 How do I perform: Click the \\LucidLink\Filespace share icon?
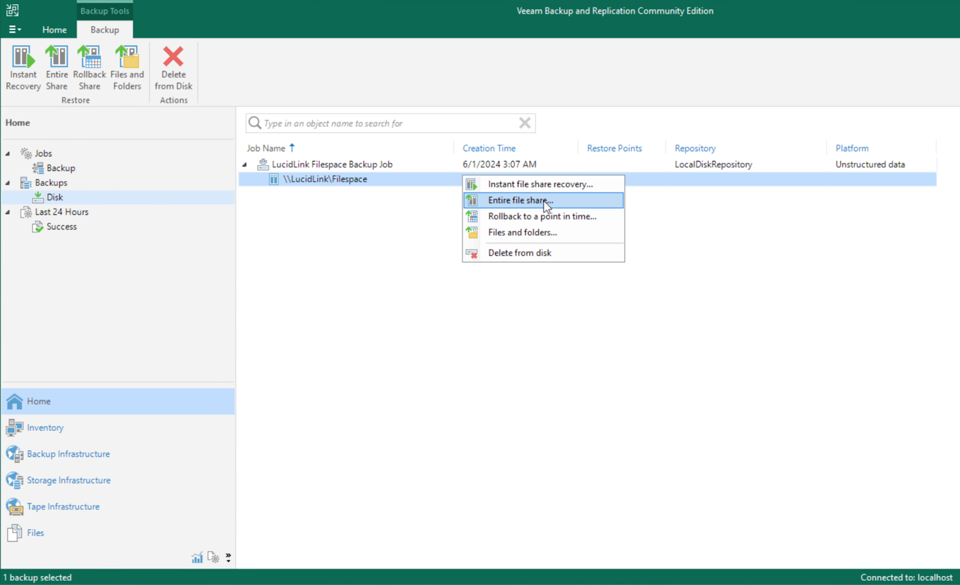pos(274,179)
